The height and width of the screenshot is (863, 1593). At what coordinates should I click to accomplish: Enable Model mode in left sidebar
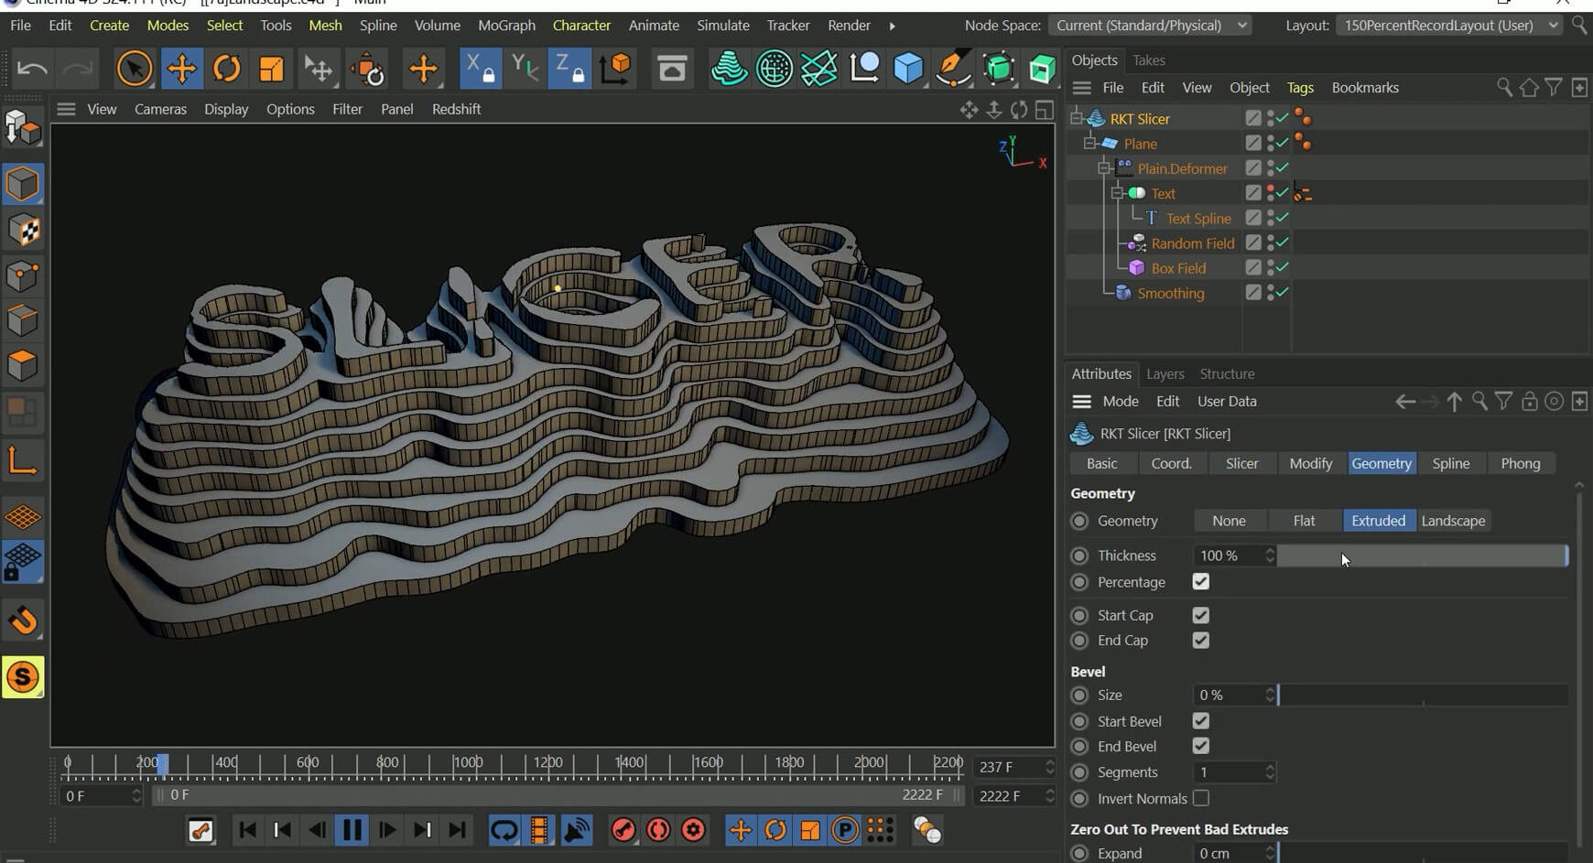pyautogui.click(x=23, y=184)
